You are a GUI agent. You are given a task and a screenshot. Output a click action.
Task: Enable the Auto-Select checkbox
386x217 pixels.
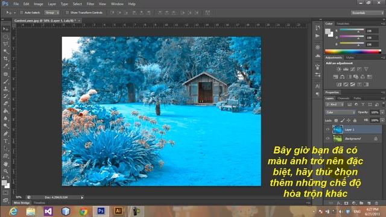(x=22, y=13)
